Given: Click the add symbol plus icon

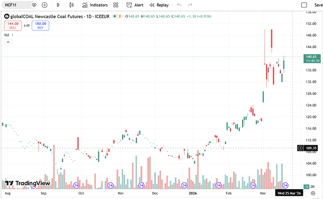Looking at the screenshot, I should point(44,5).
